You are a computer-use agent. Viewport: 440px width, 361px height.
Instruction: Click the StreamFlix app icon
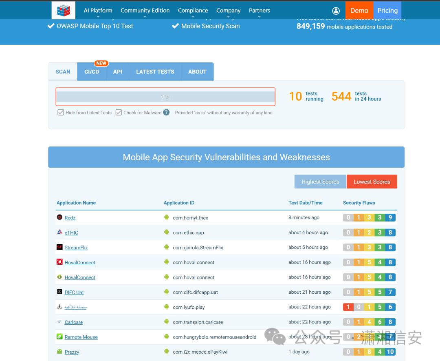(59, 247)
